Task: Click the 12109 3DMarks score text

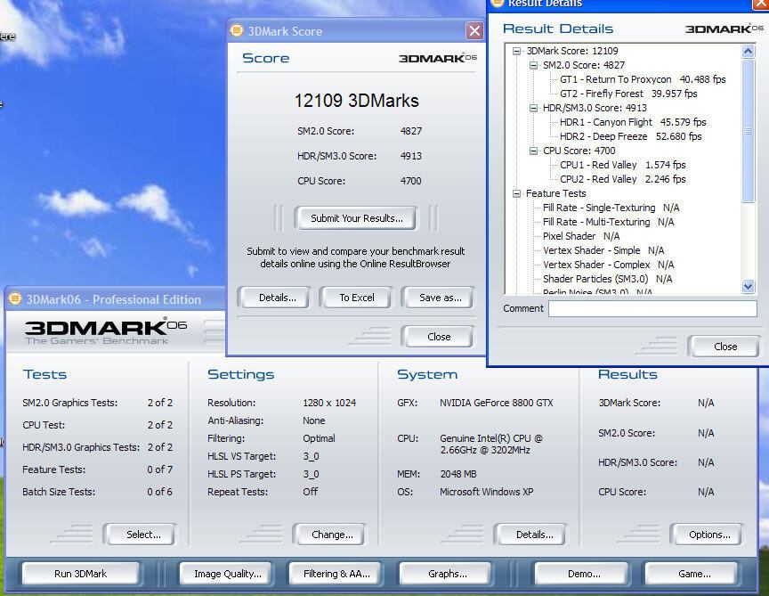Action: tap(357, 101)
